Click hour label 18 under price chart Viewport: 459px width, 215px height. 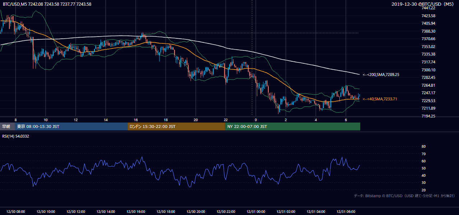[x=166, y=120]
